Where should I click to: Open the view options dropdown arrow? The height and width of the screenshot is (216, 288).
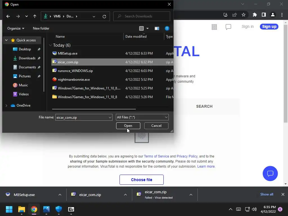(147, 28)
